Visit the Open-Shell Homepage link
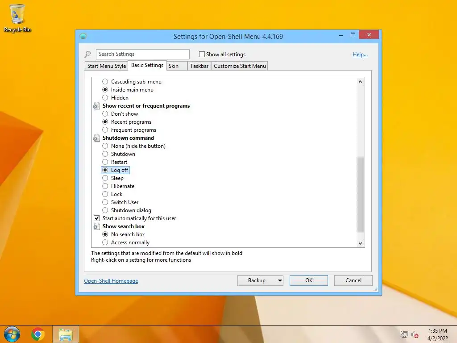The height and width of the screenshot is (343, 457). (111, 281)
